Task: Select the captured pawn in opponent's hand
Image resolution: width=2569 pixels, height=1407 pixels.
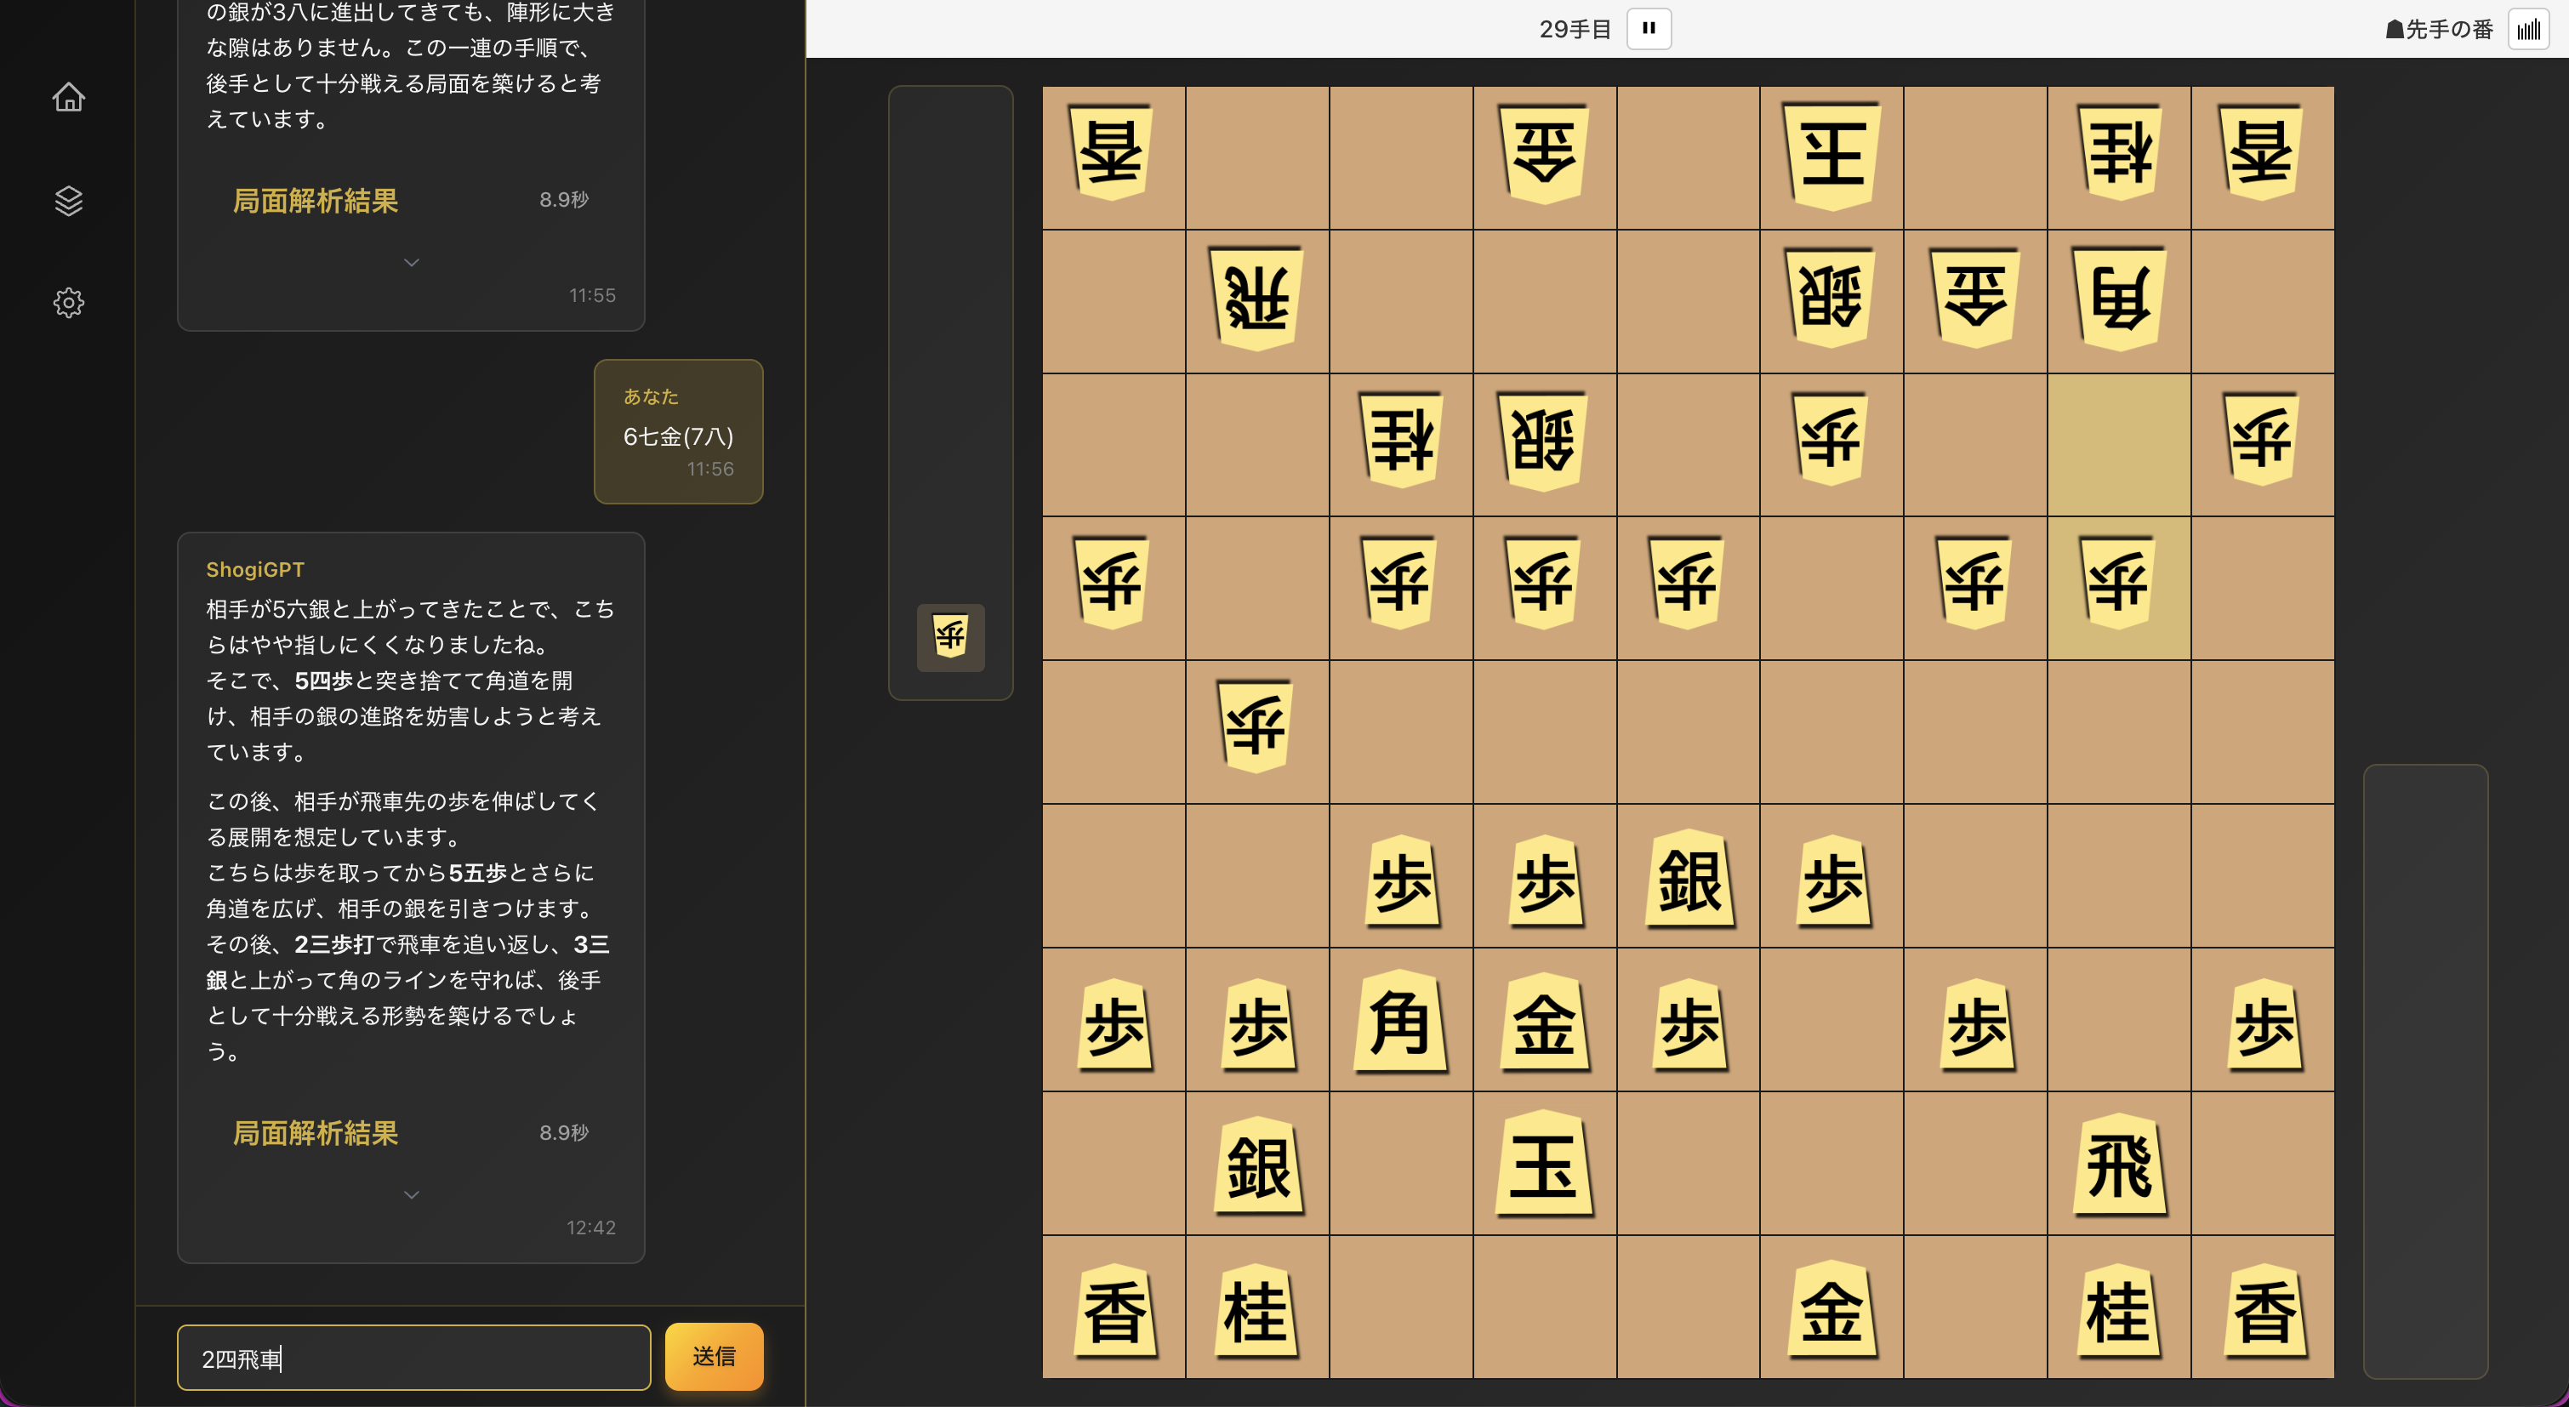Action: 950,636
